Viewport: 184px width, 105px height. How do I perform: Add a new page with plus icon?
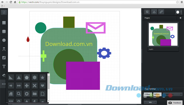pyautogui.click(x=181, y=18)
